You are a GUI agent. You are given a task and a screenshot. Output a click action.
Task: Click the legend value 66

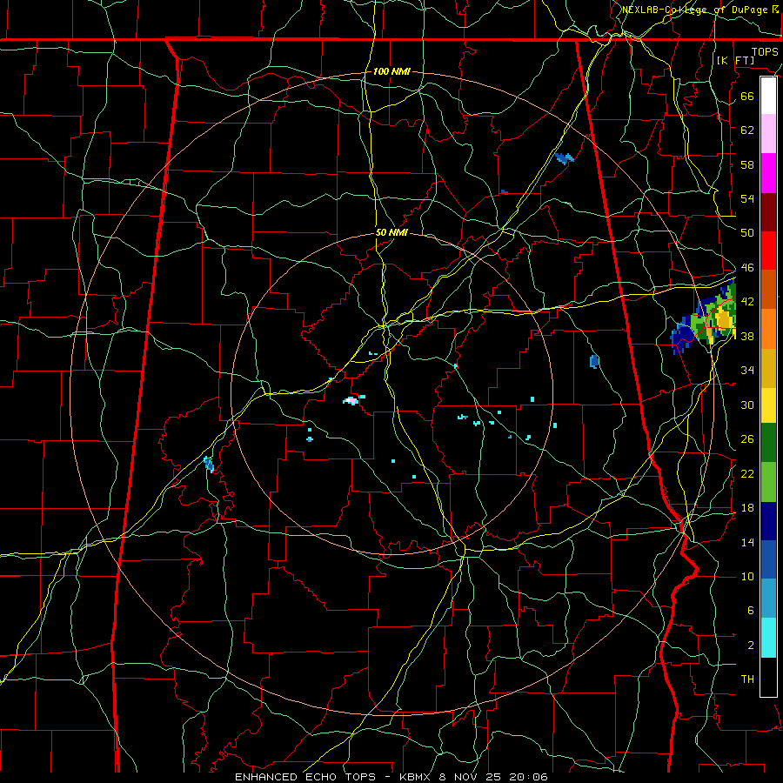tap(747, 96)
